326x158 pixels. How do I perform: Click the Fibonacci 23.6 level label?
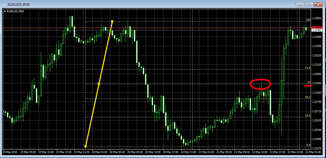pyautogui.click(x=308, y=116)
